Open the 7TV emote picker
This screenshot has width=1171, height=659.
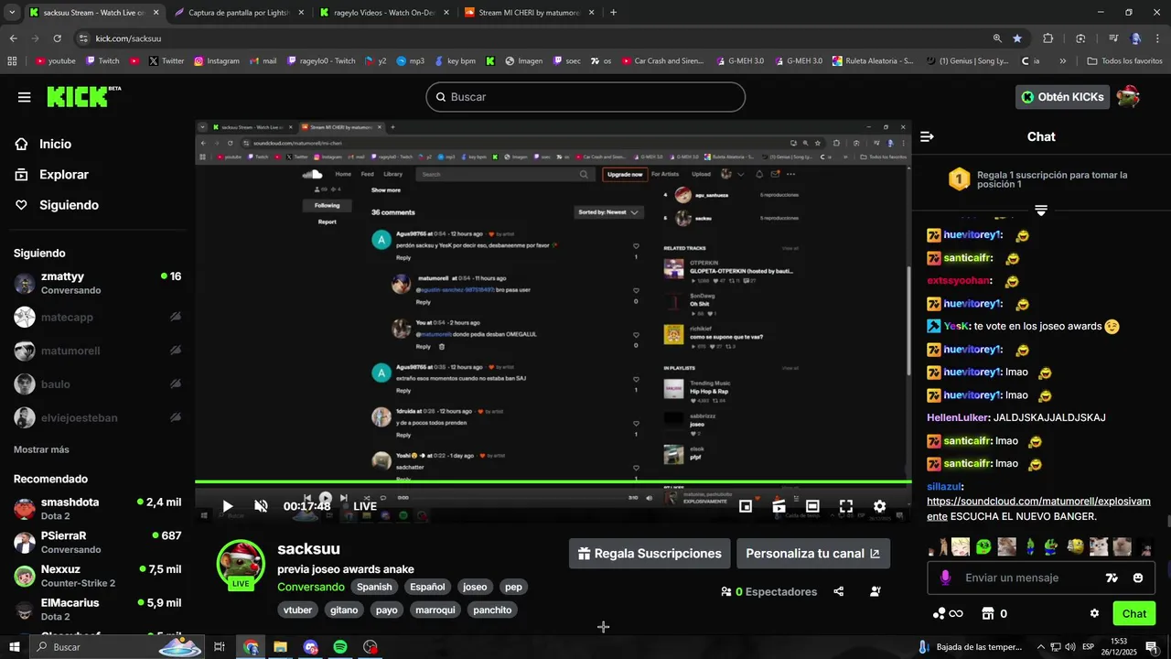pos(1112,578)
